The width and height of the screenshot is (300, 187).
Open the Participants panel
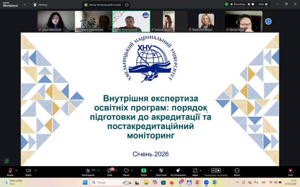88,171
